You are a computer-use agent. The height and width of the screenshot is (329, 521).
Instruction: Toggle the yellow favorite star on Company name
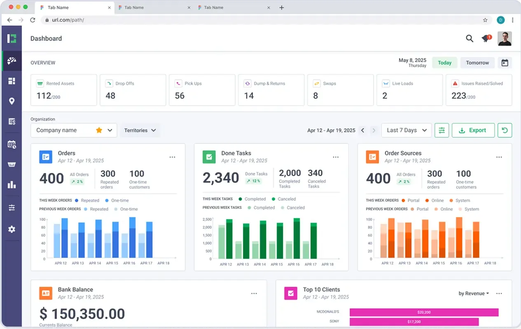(99, 130)
